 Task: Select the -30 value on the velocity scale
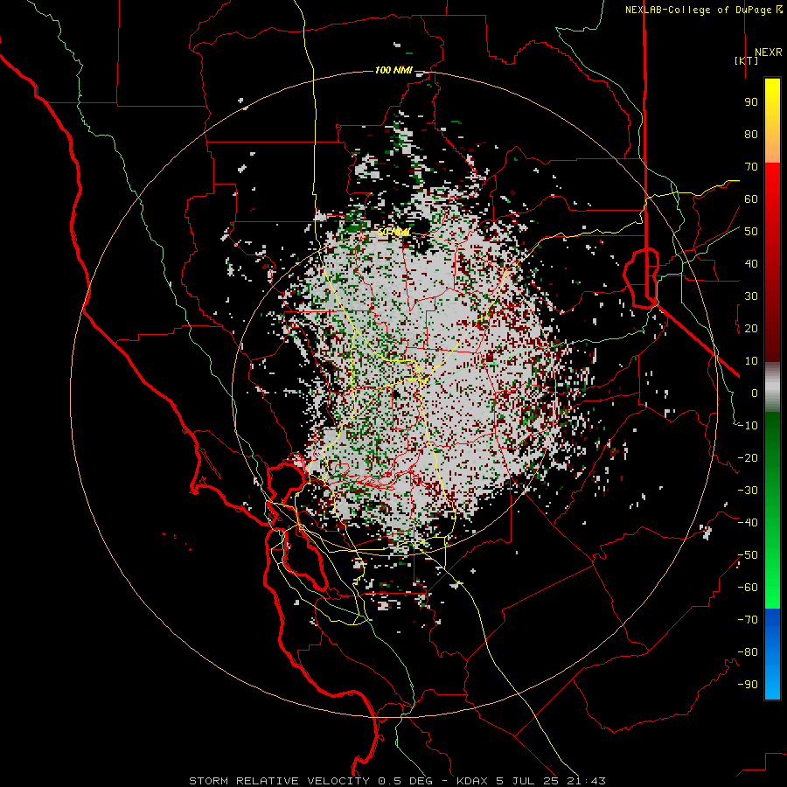748,491
